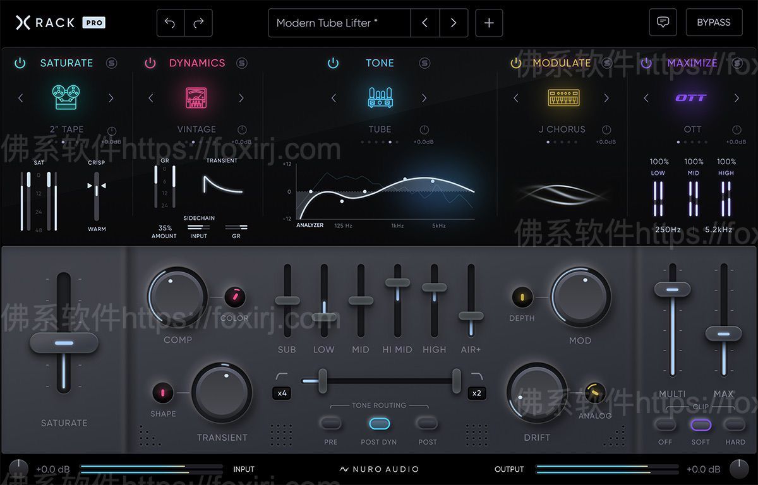Set tone routing to PRE
Viewport: 758px width, 485px height.
[330, 423]
